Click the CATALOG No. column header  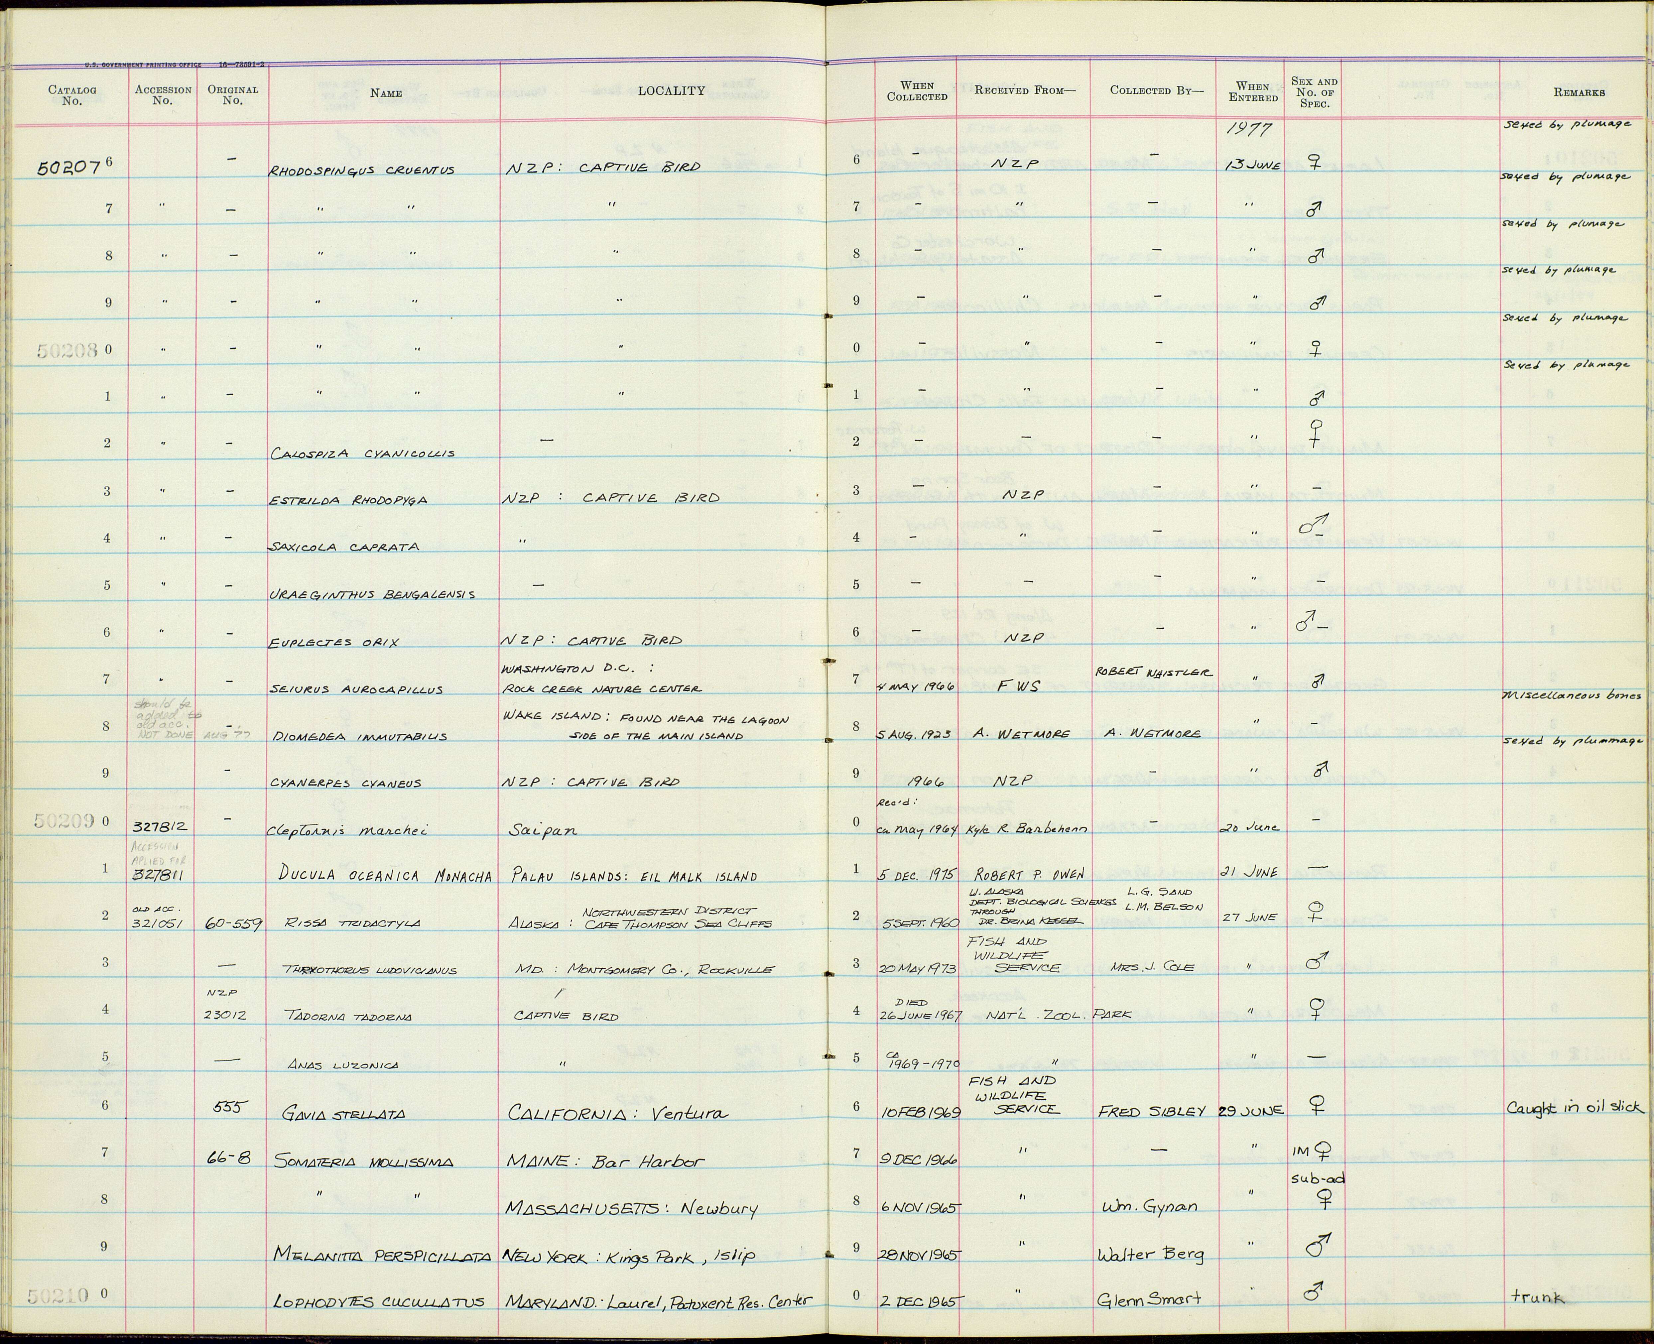[72, 94]
